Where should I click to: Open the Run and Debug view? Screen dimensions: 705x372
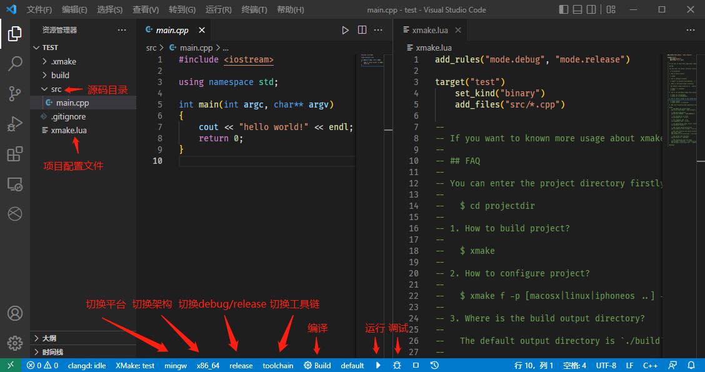point(15,124)
